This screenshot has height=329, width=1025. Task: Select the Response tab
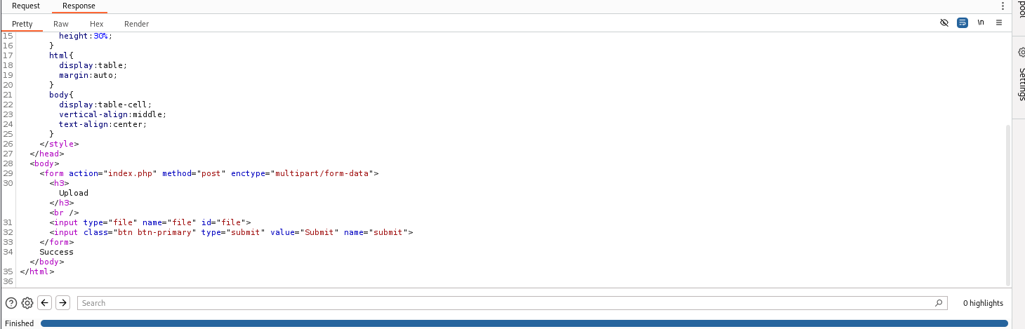click(79, 6)
